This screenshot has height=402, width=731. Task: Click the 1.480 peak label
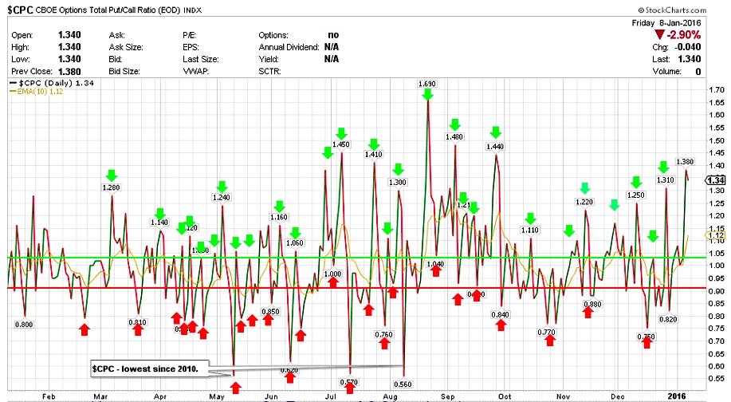pos(454,136)
